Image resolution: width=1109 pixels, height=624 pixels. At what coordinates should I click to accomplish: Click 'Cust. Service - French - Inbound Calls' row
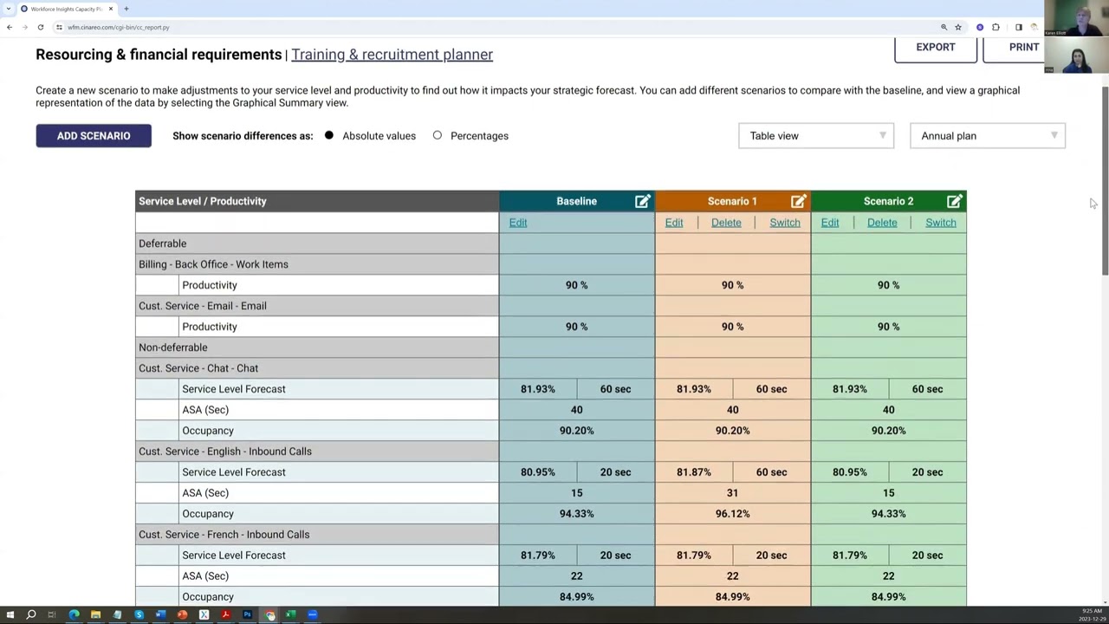pyautogui.click(x=317, y=535)
